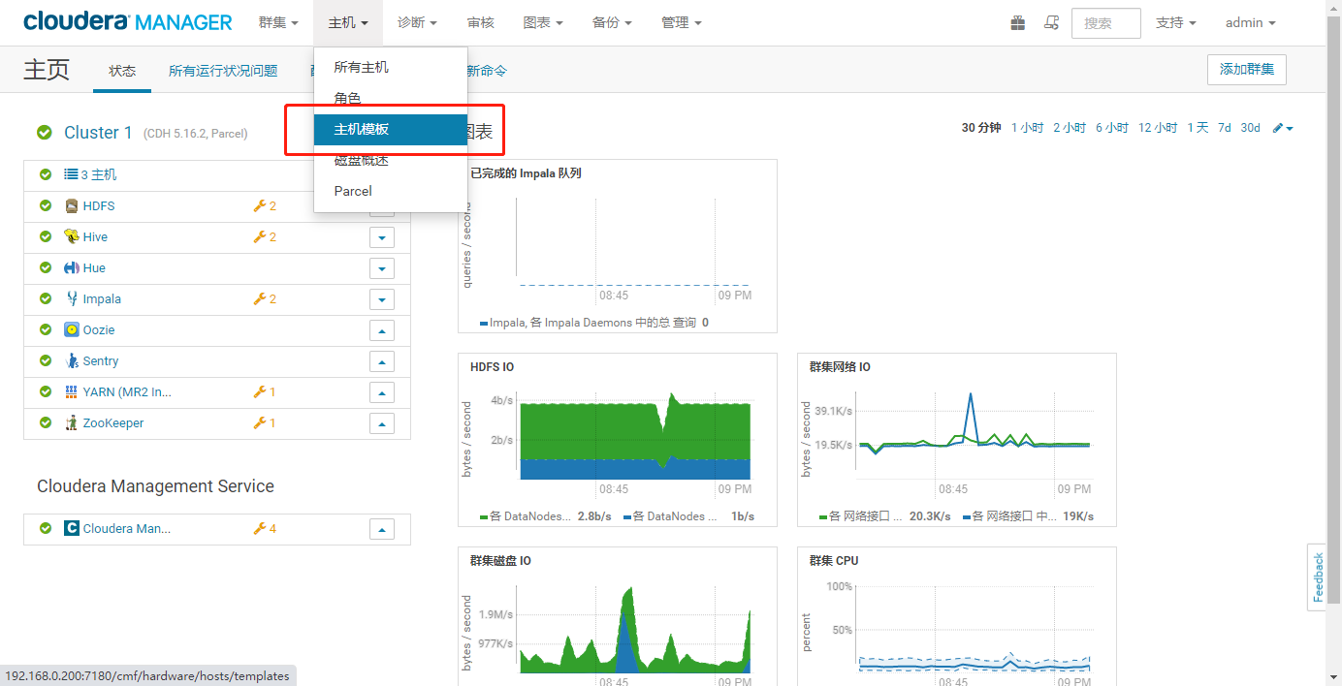Open the 诊断 menu
This screenshot has height=686, width=1342.
click(417, 22)
